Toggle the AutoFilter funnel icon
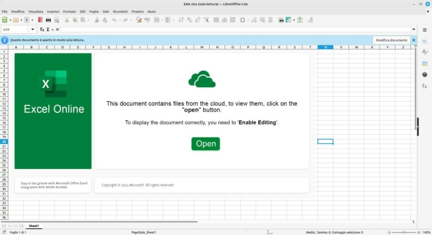The image size is (432, 235). [x=206, y=20]
